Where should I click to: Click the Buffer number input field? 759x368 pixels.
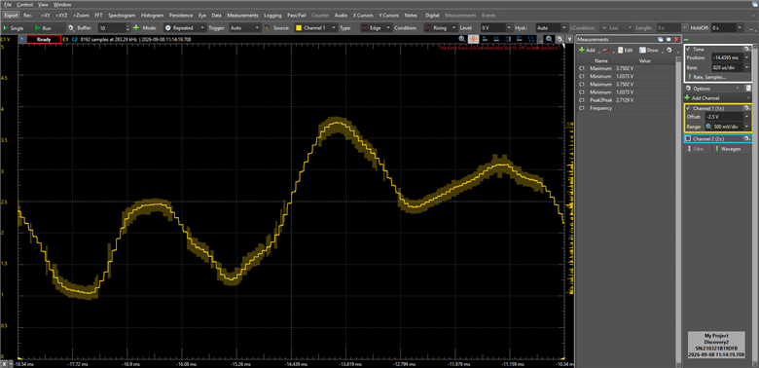pyautogui.click(x=112, y=28)
